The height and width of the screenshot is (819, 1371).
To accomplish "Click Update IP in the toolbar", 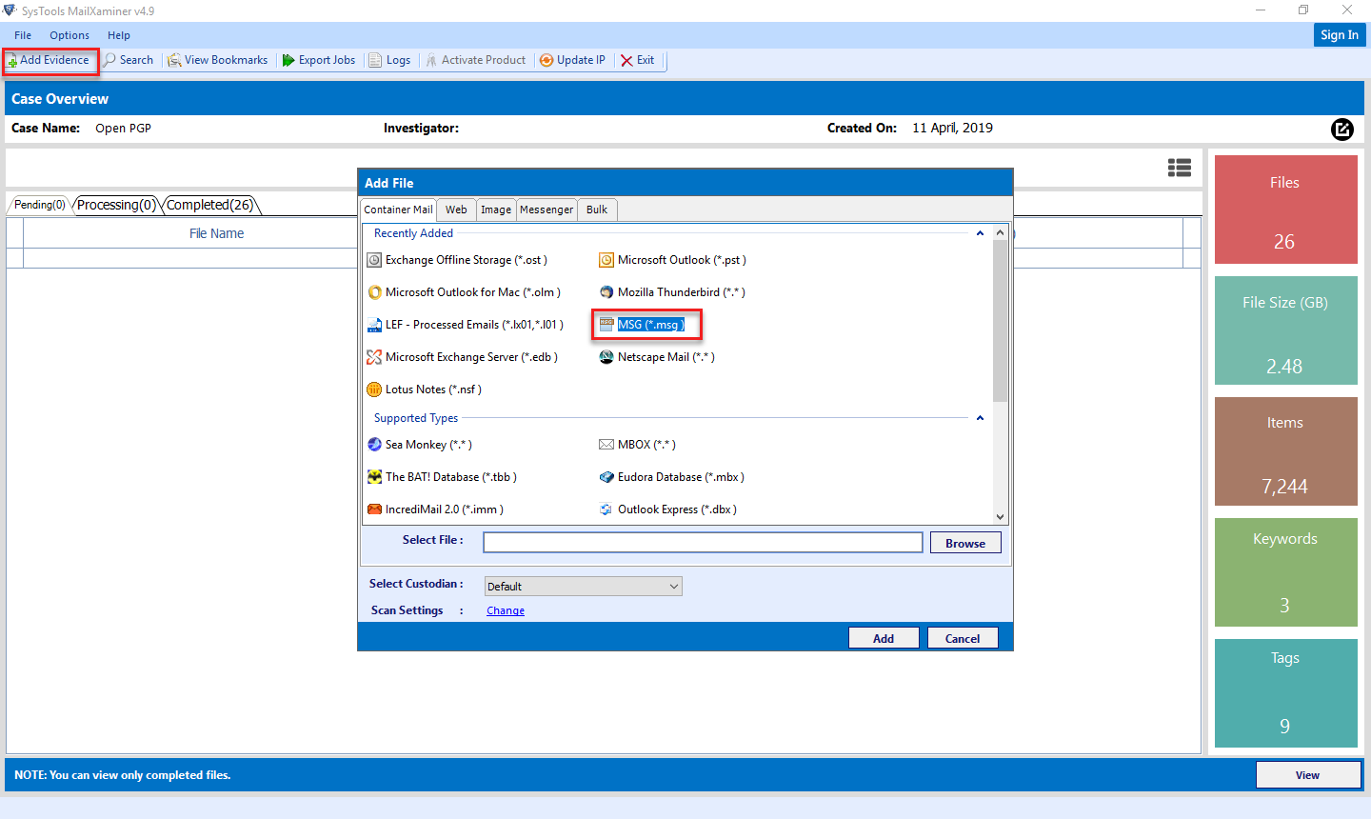I will (573, 60).
